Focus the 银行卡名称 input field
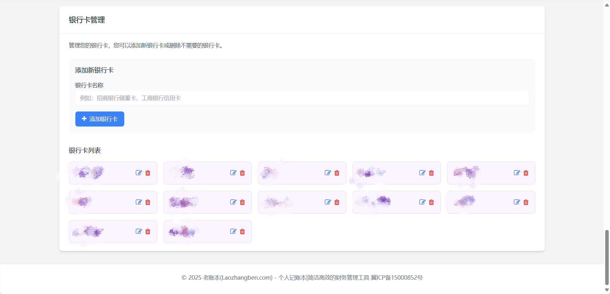610x294 pixels. [302, 98]
